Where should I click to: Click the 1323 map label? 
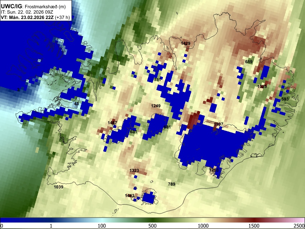[134, 170]
